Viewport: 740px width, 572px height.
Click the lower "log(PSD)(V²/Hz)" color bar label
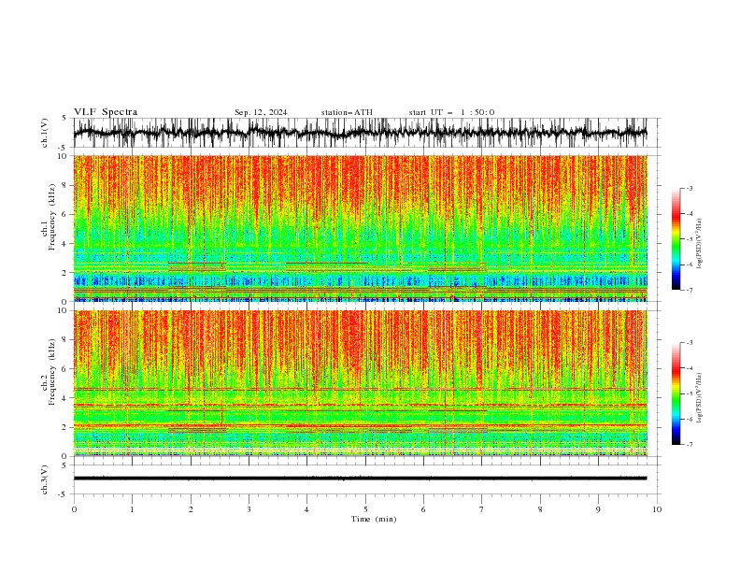point(700,398)
